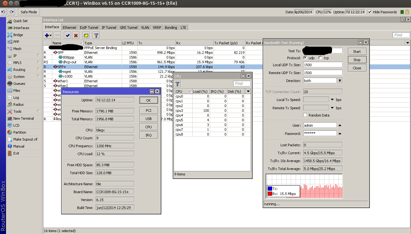Open the Direction dropdown in Bandwidth Test
The width and height of the screenshot is (411, 234).
[x=340, y=81]
